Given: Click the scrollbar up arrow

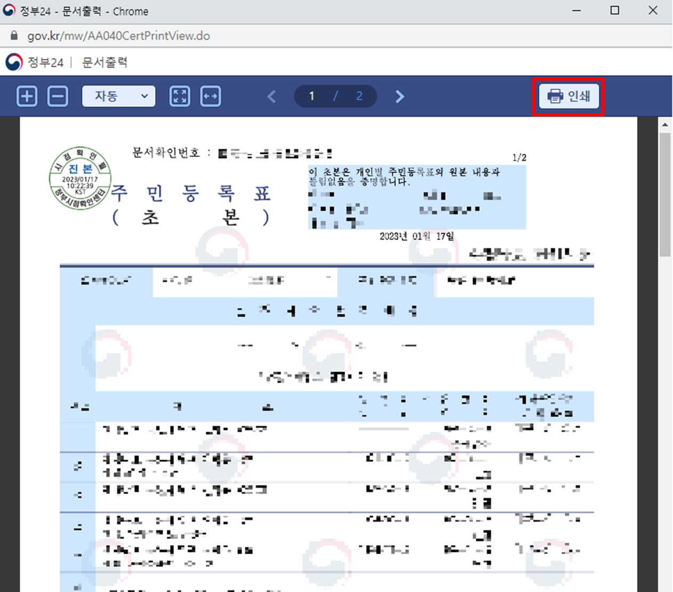Looking at the screenshot, I should pyautogui.click(x=664, y=124).
